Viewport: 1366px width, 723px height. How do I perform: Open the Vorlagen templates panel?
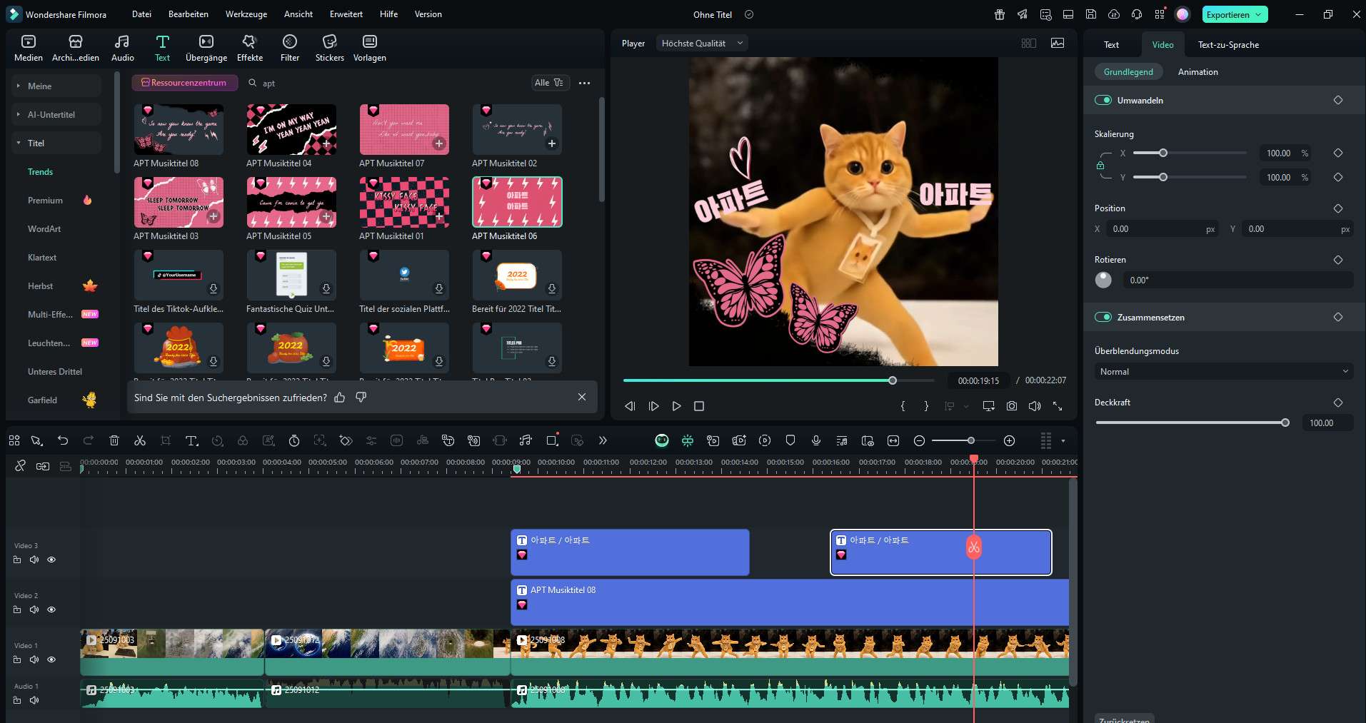[369, 48]
